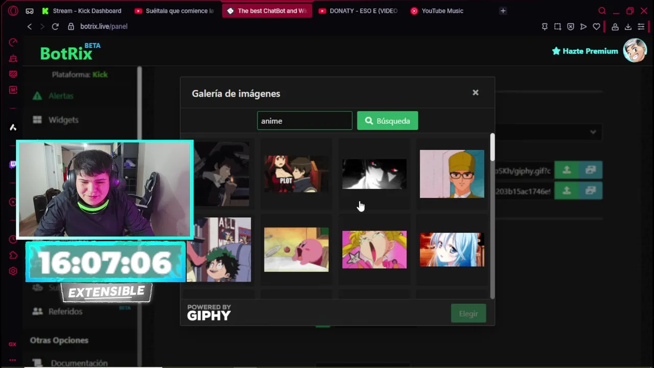
Task: Switch to DONATY - ESO E tab
Action: pyautogui.click(x=358, y=11)
